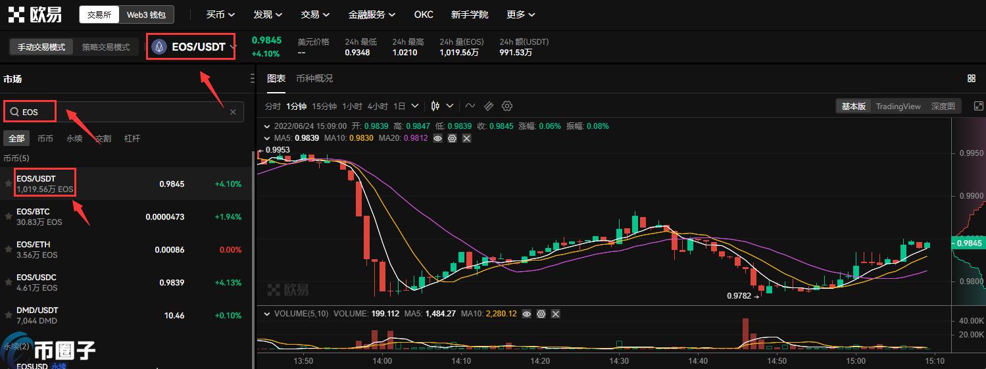The height and width of the screenshot is (369, 986).
Task: Switch to 图表 tab
Action: pos(276,78)
